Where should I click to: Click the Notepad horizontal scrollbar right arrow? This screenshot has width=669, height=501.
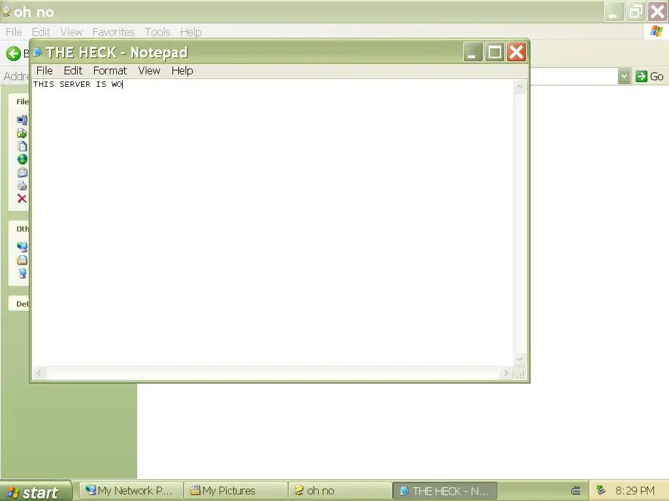click(506, 373)
